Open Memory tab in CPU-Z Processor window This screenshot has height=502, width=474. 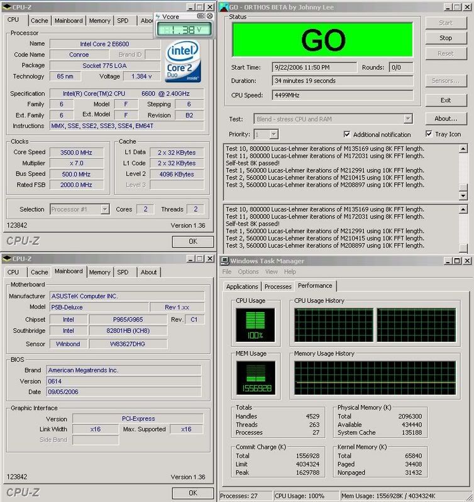pos(99,21)
